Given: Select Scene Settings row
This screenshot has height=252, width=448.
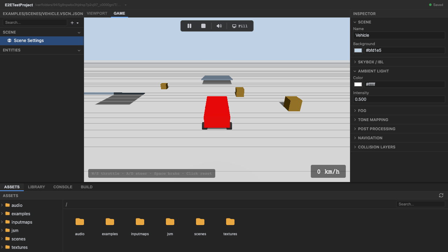Looking at the screenshot, I should 42,41.
